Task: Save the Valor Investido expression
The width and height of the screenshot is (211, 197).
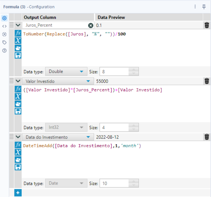Action: coord(18,111)
